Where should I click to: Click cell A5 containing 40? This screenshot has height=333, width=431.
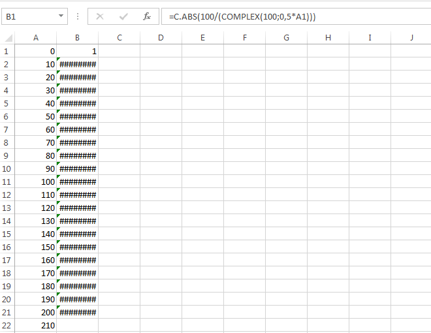pos(36,103)
